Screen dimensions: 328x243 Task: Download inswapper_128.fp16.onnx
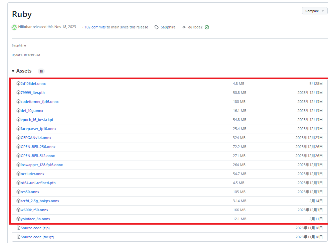42,165
